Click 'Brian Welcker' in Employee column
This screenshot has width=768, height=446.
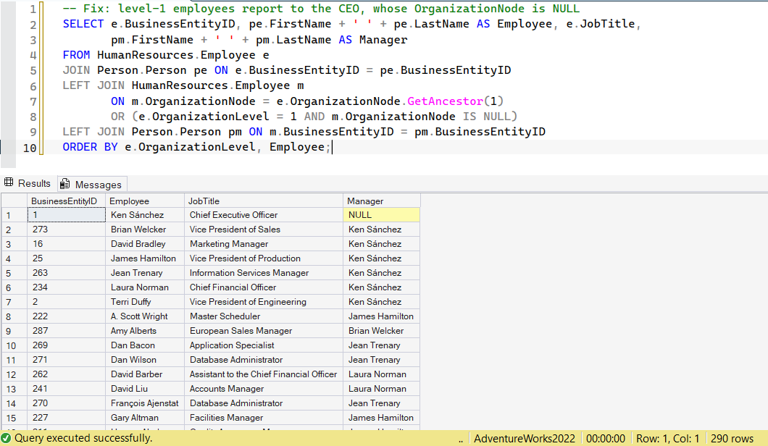(144, 229)
